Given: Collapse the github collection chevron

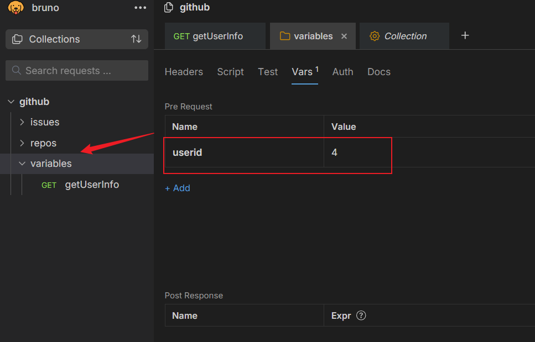Looking at the screenshot, I should point(11,102).
